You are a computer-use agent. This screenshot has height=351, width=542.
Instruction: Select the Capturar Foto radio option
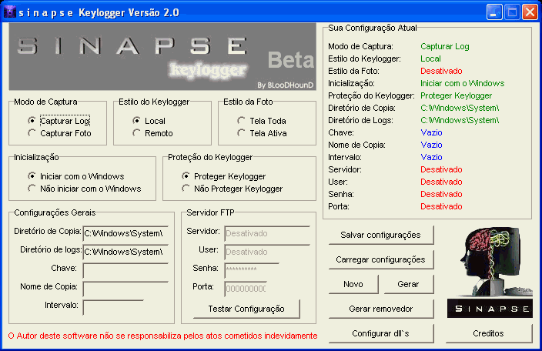tap(32, 133)
